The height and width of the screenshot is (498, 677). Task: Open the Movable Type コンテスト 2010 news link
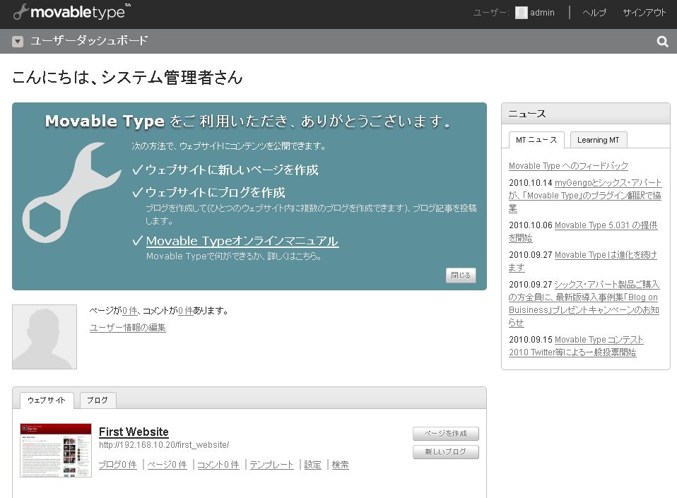click(576, 346)
